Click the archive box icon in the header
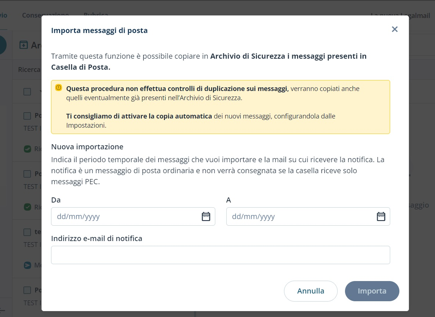435x317 pixels. pyautogui.click(x=24, y=45)
